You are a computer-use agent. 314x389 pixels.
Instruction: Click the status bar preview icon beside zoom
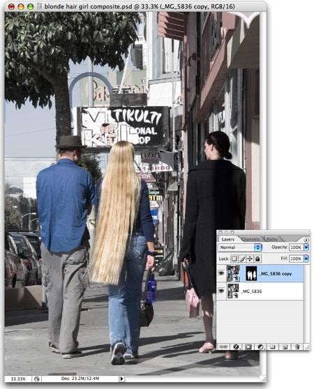click(37, 379)
